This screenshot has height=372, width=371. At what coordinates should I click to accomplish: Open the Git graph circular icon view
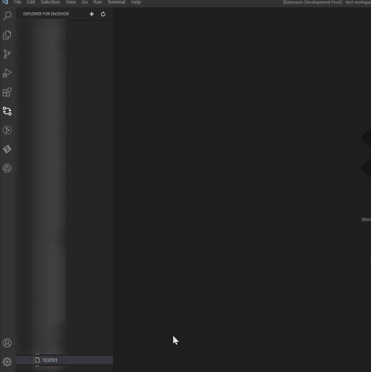pos(7,130)
